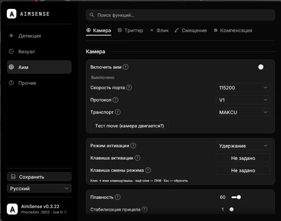Click the Плавность value 60
Viewport: 281px width, 221px height.
223,197
